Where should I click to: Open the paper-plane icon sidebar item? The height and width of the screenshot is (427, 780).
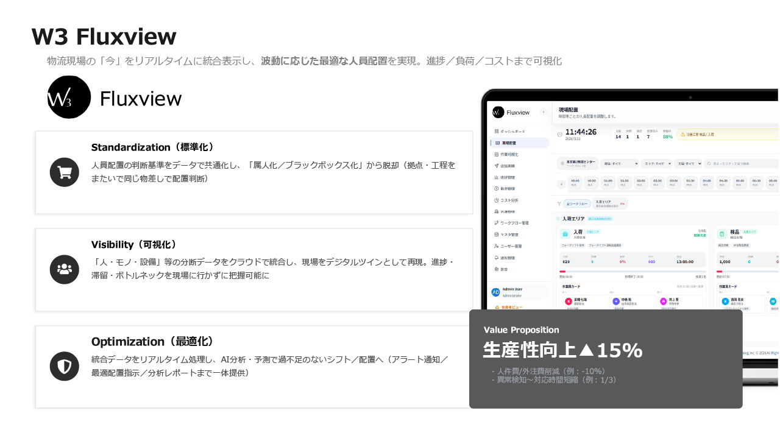coord(520,166)
